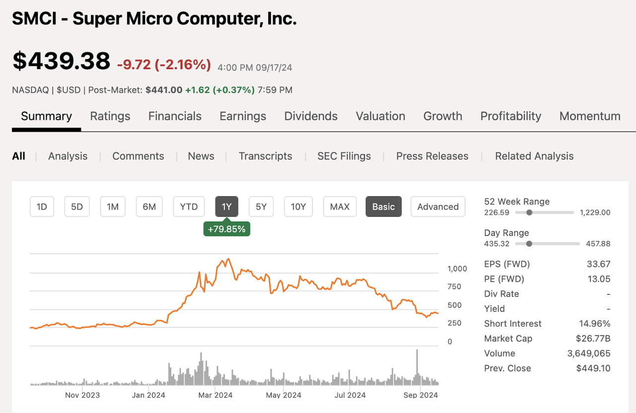The width and height of the screenshot is (636, 413).
Task: Switch to the Advanced chart mode
Action: click(438, 206)
